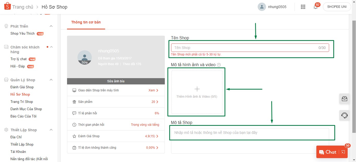Click the help icon beside Mô tả hình ảnh

point(219,65)
